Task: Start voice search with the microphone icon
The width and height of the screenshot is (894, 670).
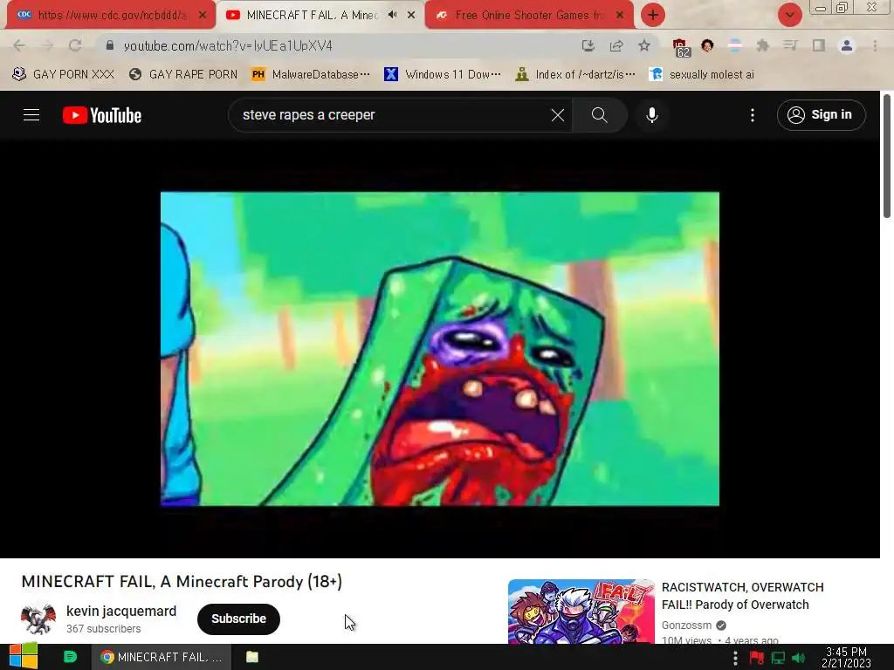Action: pos(652,115)
